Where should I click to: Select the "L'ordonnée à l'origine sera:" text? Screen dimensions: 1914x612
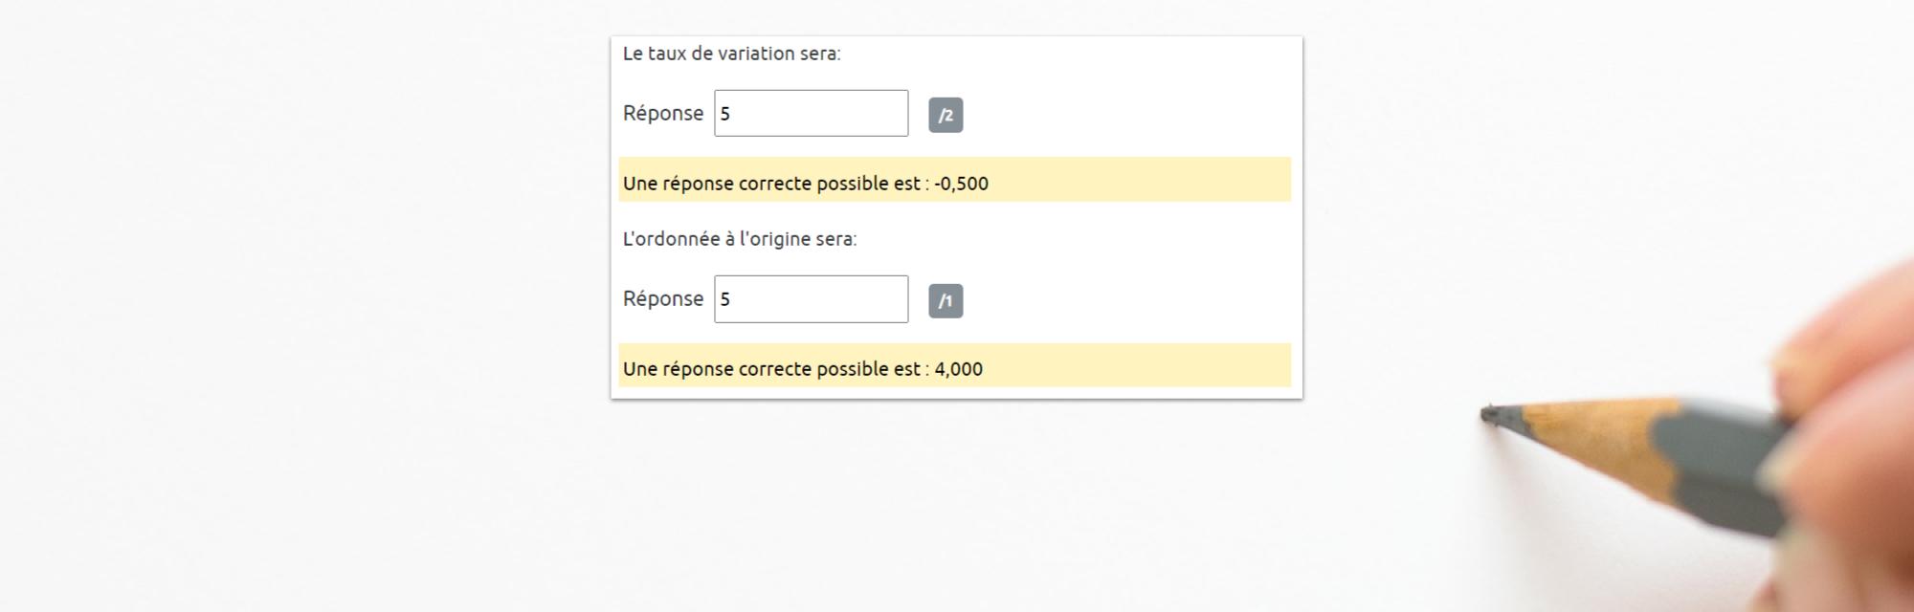740,239
